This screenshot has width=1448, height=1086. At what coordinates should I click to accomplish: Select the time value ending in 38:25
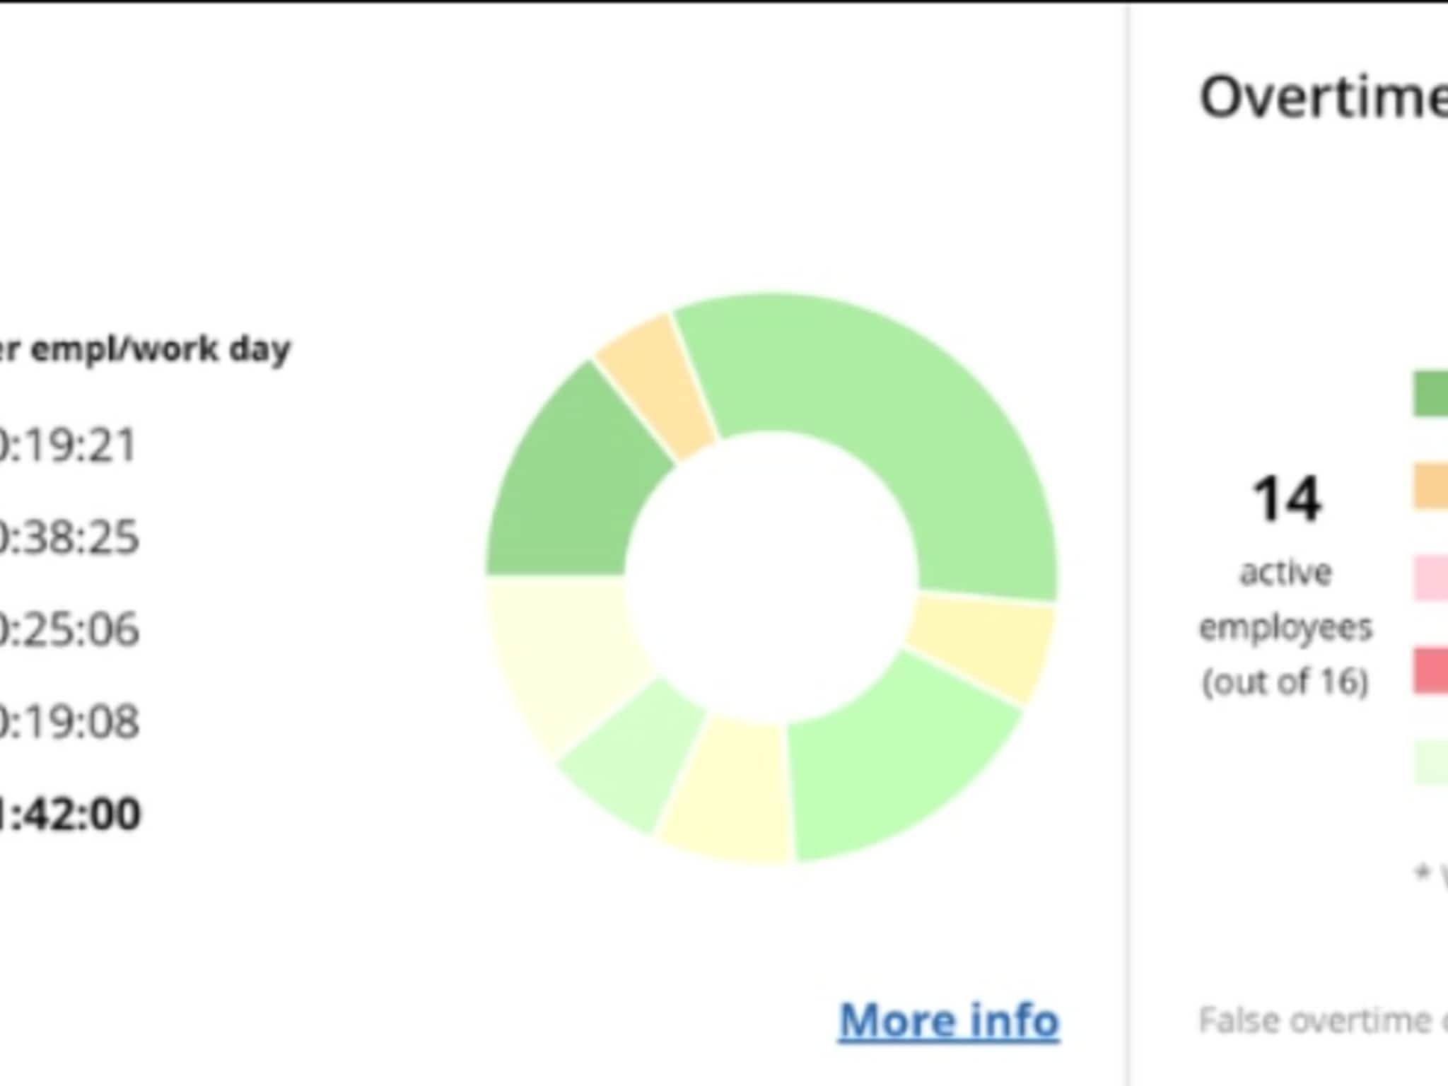(69, 537)
